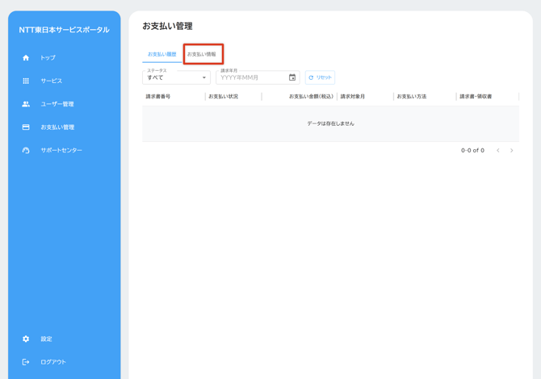The height and width of the screenshot is (379, 541).
Task: Click the headset icon beside サポートセンター
Action: click(26, 150)
